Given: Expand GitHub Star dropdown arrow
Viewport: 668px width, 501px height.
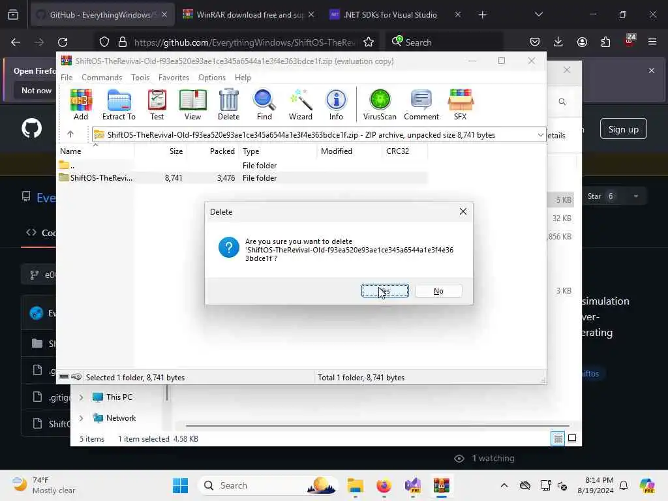Looking at the screenshot, I should 635,196.
